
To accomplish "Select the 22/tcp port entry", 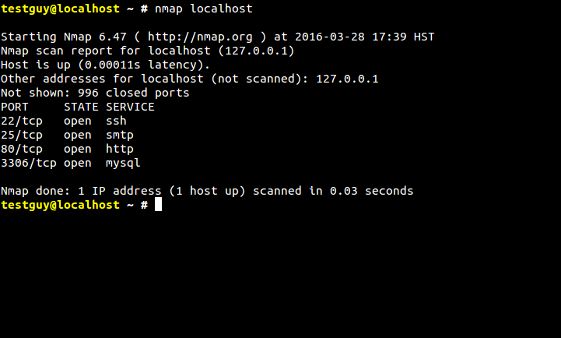I will tap(22, 121).
